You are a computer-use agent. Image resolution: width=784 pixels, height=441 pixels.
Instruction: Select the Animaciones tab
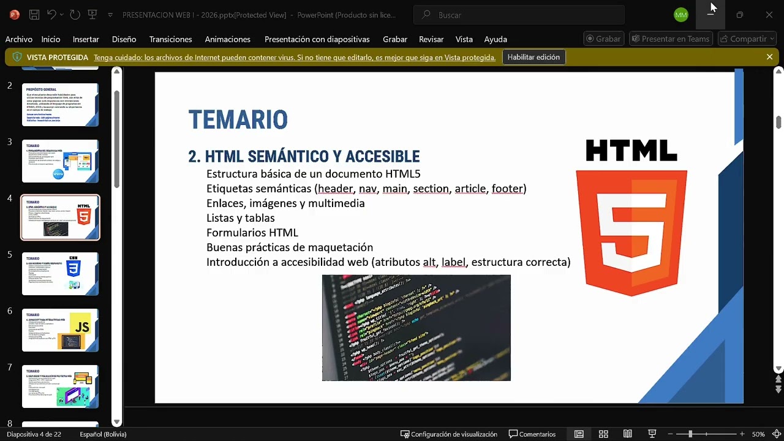click(x=227, y=39)
